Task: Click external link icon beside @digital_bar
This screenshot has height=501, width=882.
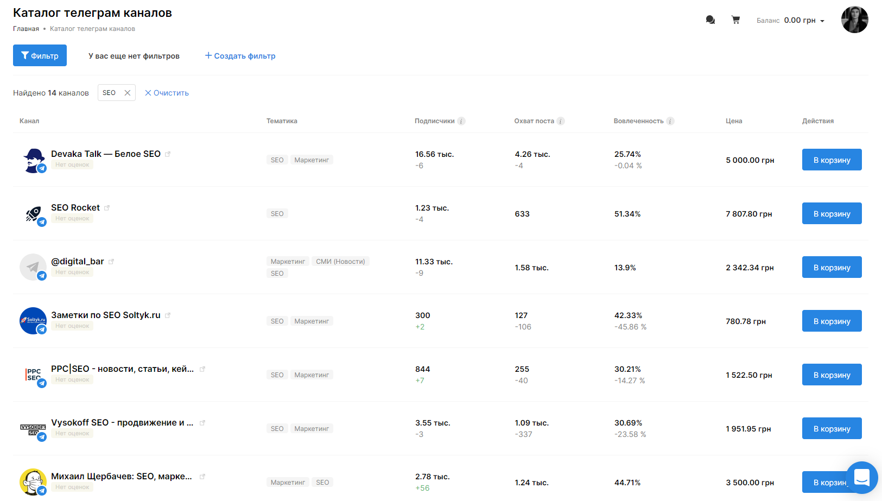Action: pos(111,262)
